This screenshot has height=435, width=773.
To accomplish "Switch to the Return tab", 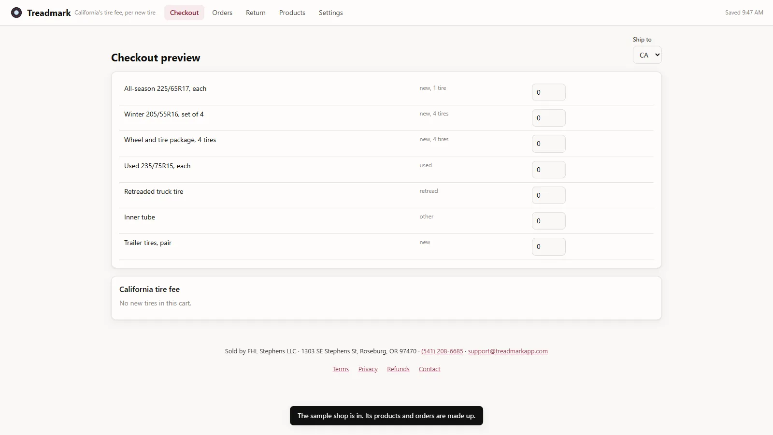I will point(256,13).
